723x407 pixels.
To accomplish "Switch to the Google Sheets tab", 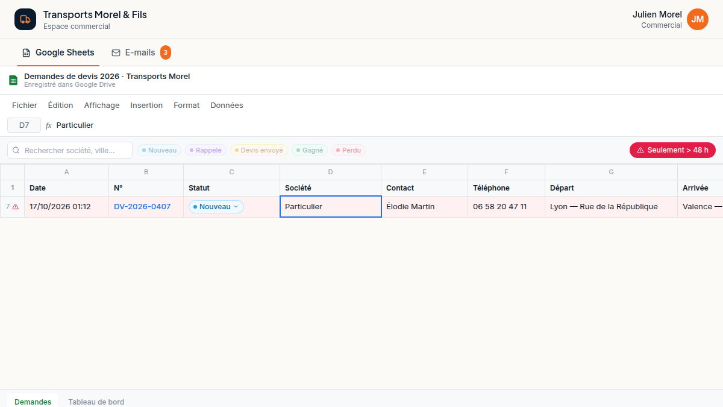I will tap(58, 52).
